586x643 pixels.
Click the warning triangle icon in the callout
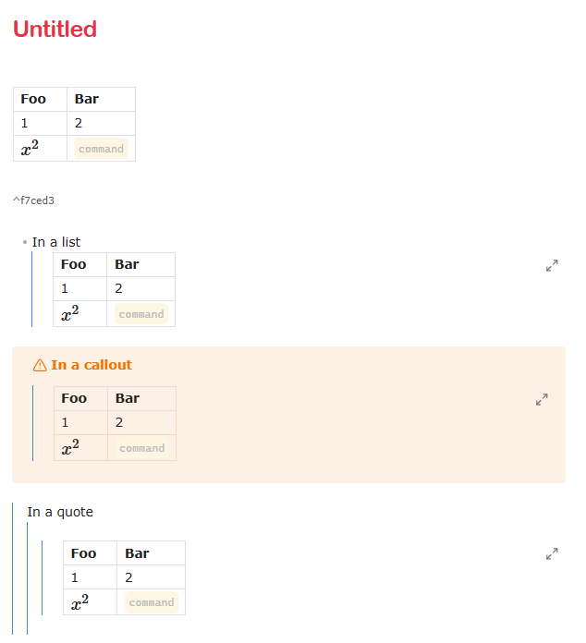(x=40, y=365)
